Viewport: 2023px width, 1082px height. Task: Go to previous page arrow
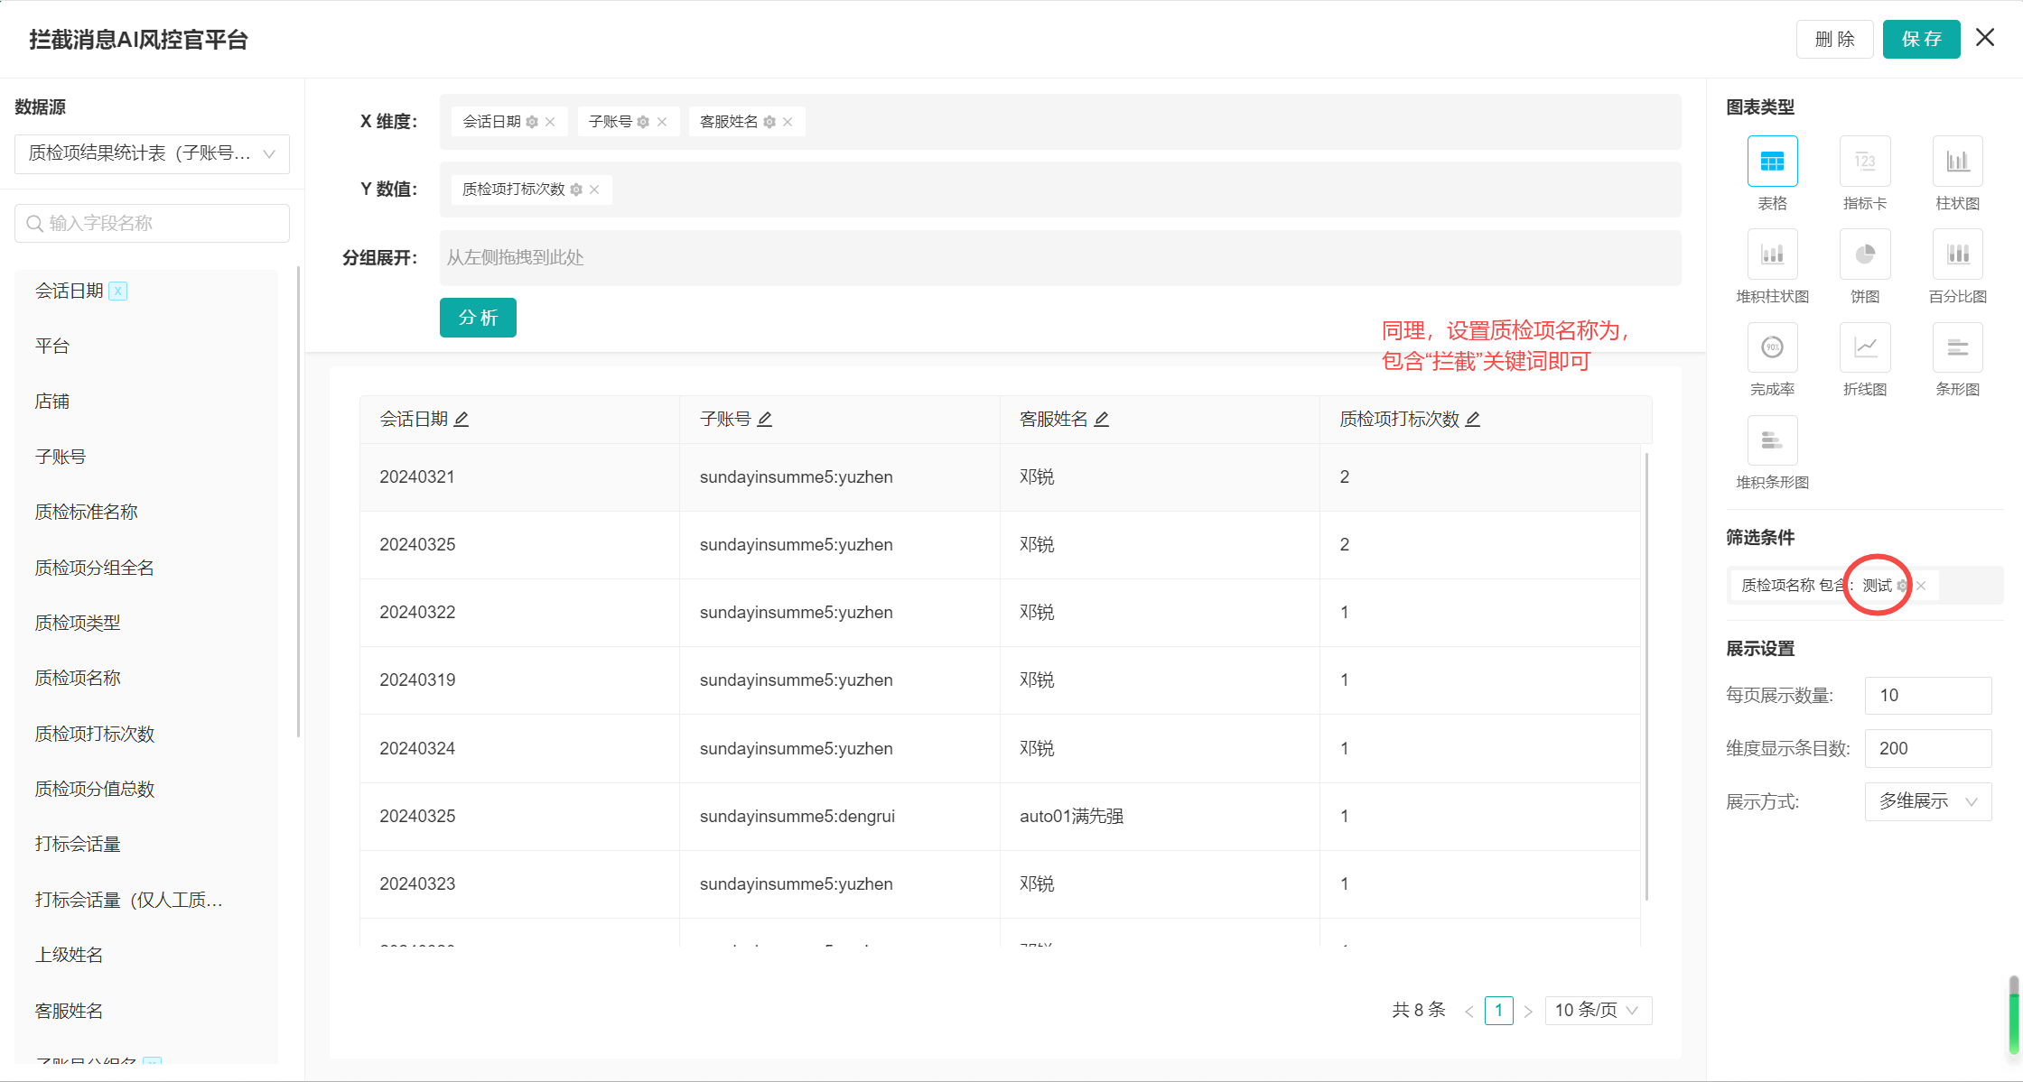point(1469,1011)
